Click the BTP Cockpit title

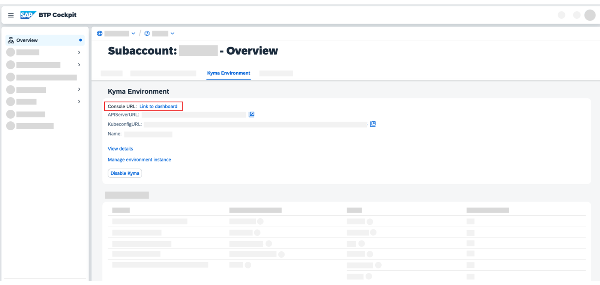point(58,15)
